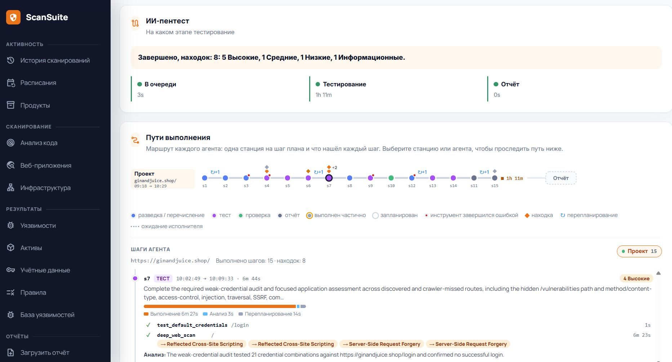The height and width of the screenshot is (362, 672).
Task: Open first Server-Side Request Forgery finding
Action: click(x=382, y=344)
